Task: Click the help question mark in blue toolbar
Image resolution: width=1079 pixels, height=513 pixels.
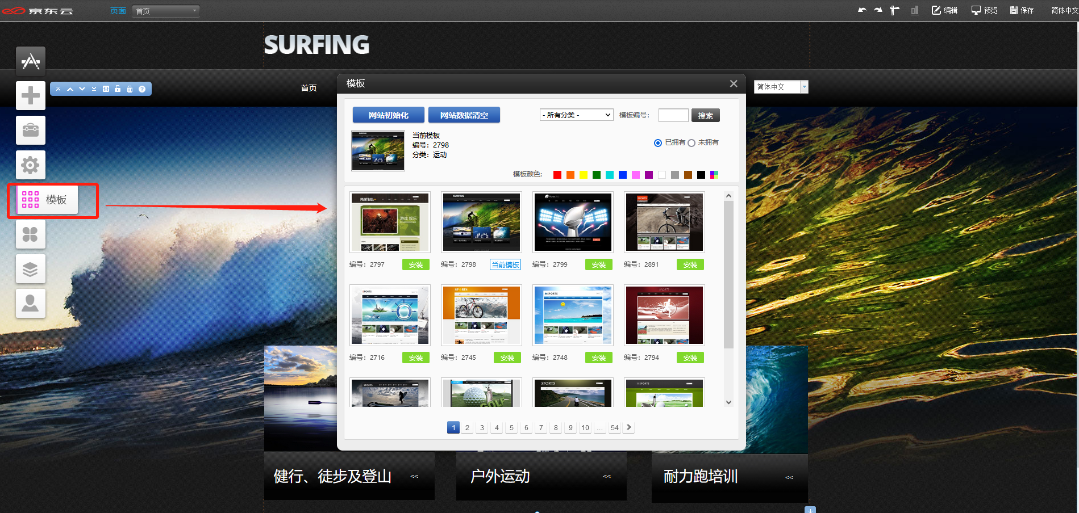Action: pyautogui.click(x=142, y=89)
